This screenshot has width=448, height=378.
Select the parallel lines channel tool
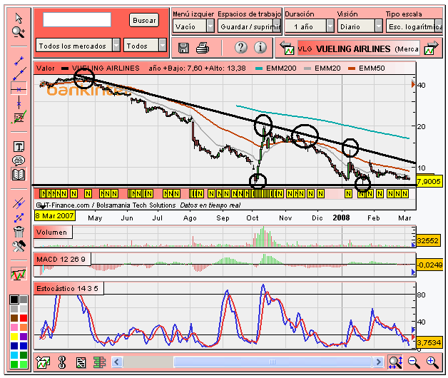(x=19, y=203)
